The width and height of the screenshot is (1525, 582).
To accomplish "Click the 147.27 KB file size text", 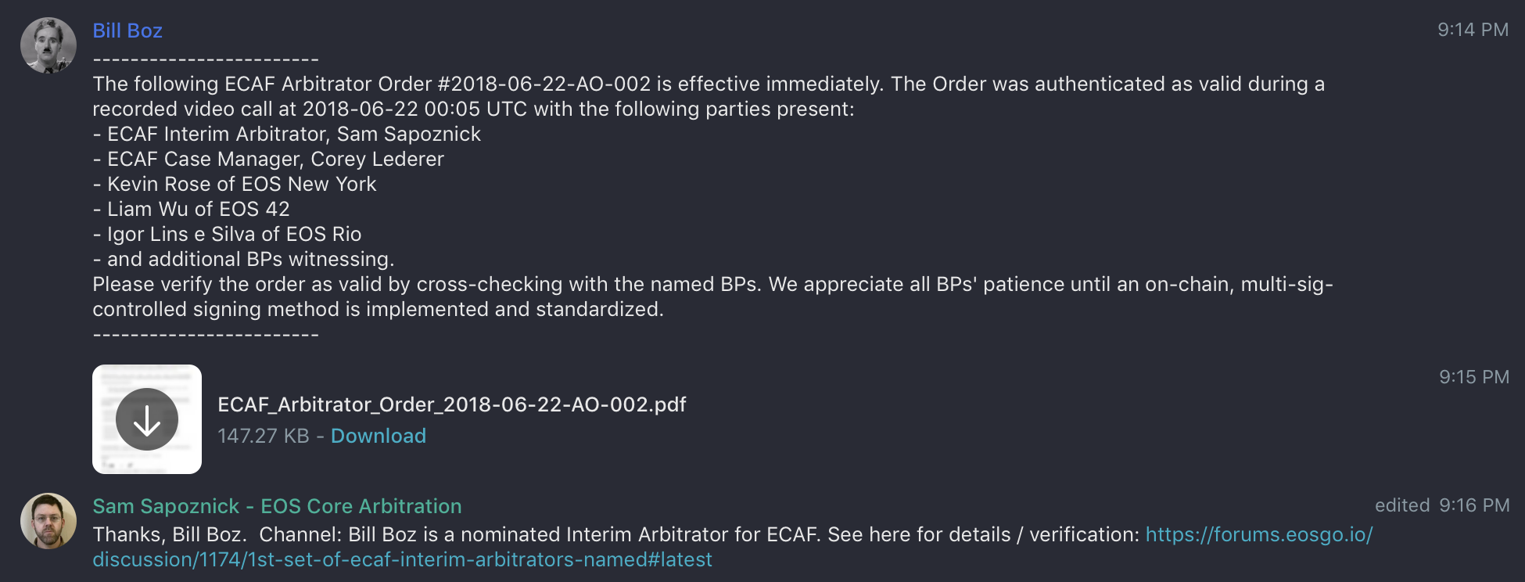I will (264, 436).
